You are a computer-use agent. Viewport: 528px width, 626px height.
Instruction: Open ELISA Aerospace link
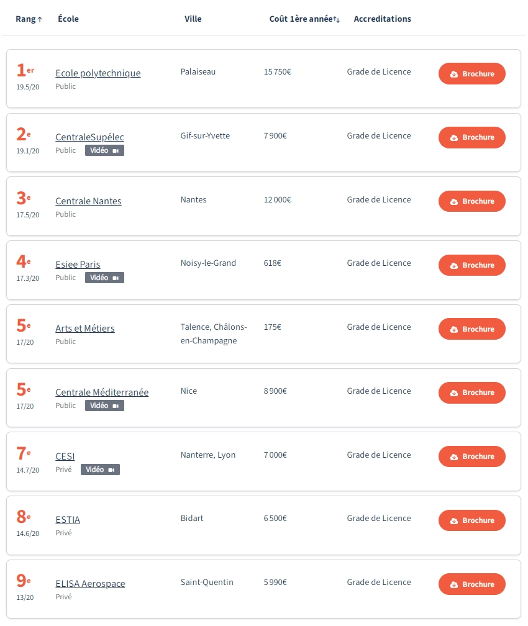pos(90,583)
